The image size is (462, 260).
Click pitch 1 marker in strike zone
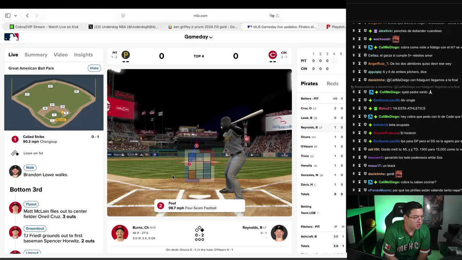189,164
